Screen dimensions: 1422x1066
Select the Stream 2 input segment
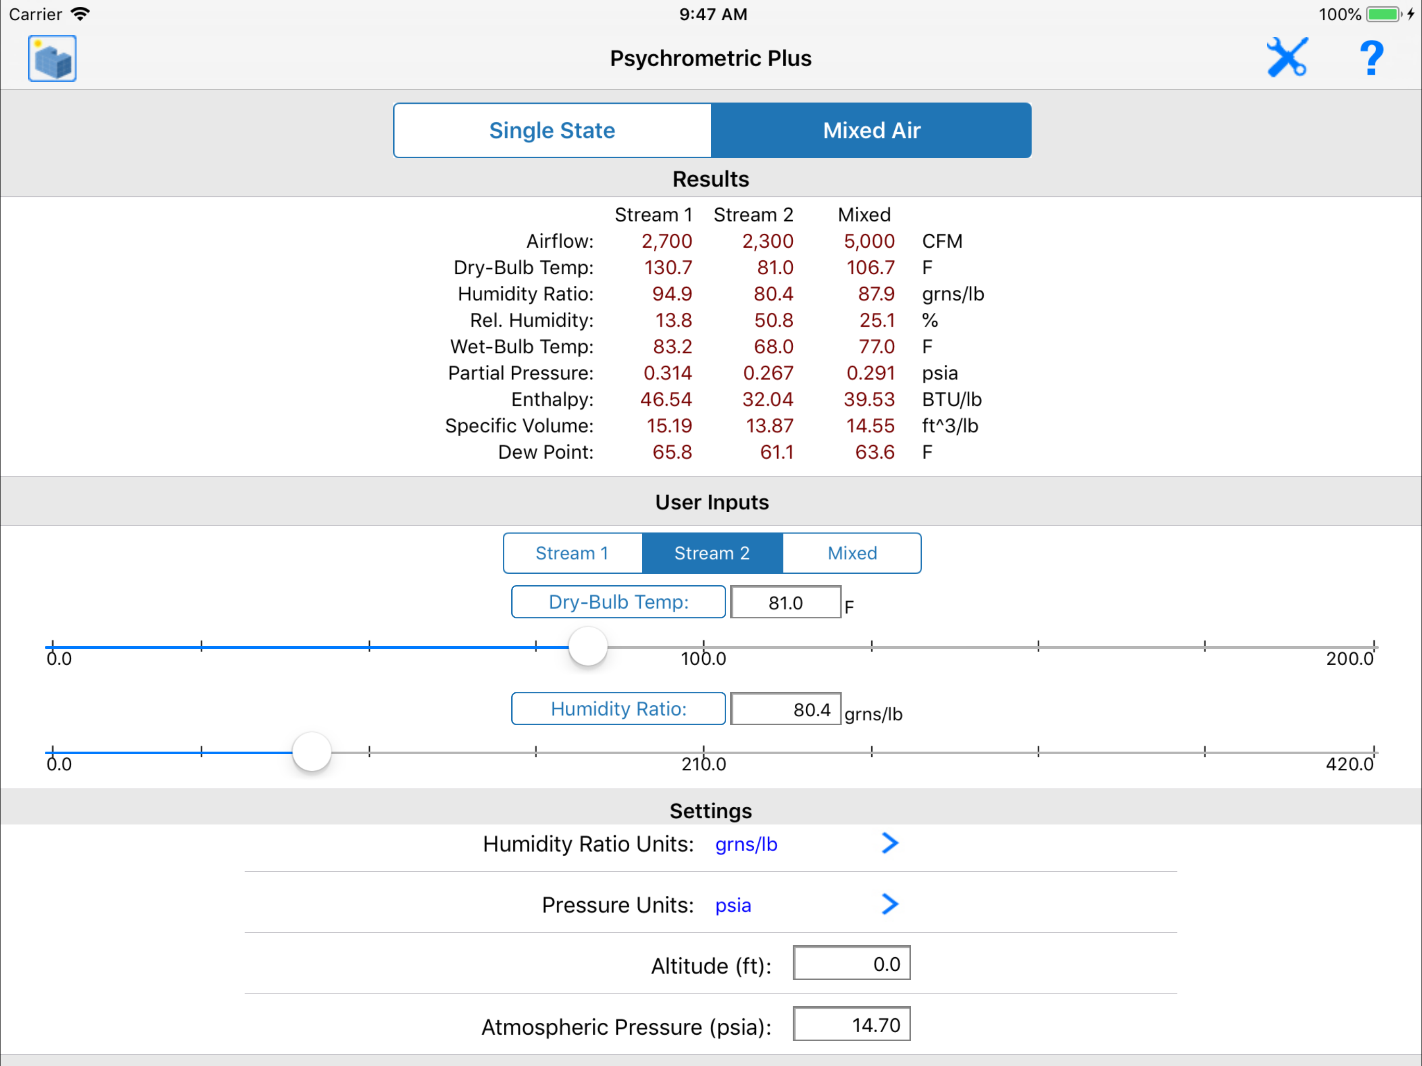(x=712, y=553)
